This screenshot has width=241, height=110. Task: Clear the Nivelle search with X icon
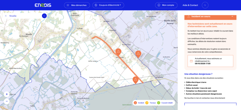tap(6, 16)
